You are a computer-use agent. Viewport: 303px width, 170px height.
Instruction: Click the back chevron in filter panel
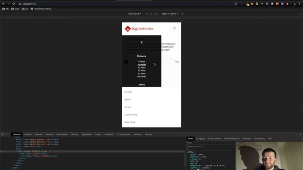pyautogui.click(x=142, y=42)
